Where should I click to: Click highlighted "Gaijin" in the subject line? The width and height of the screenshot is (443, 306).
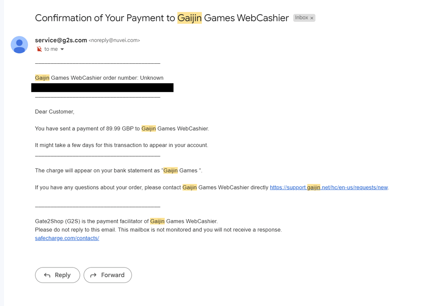click(189, 18)
